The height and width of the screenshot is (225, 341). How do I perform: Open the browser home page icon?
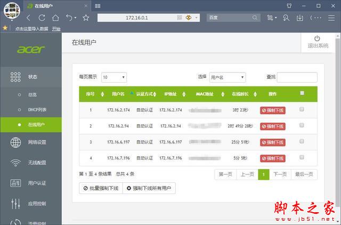tap(55, 18)
